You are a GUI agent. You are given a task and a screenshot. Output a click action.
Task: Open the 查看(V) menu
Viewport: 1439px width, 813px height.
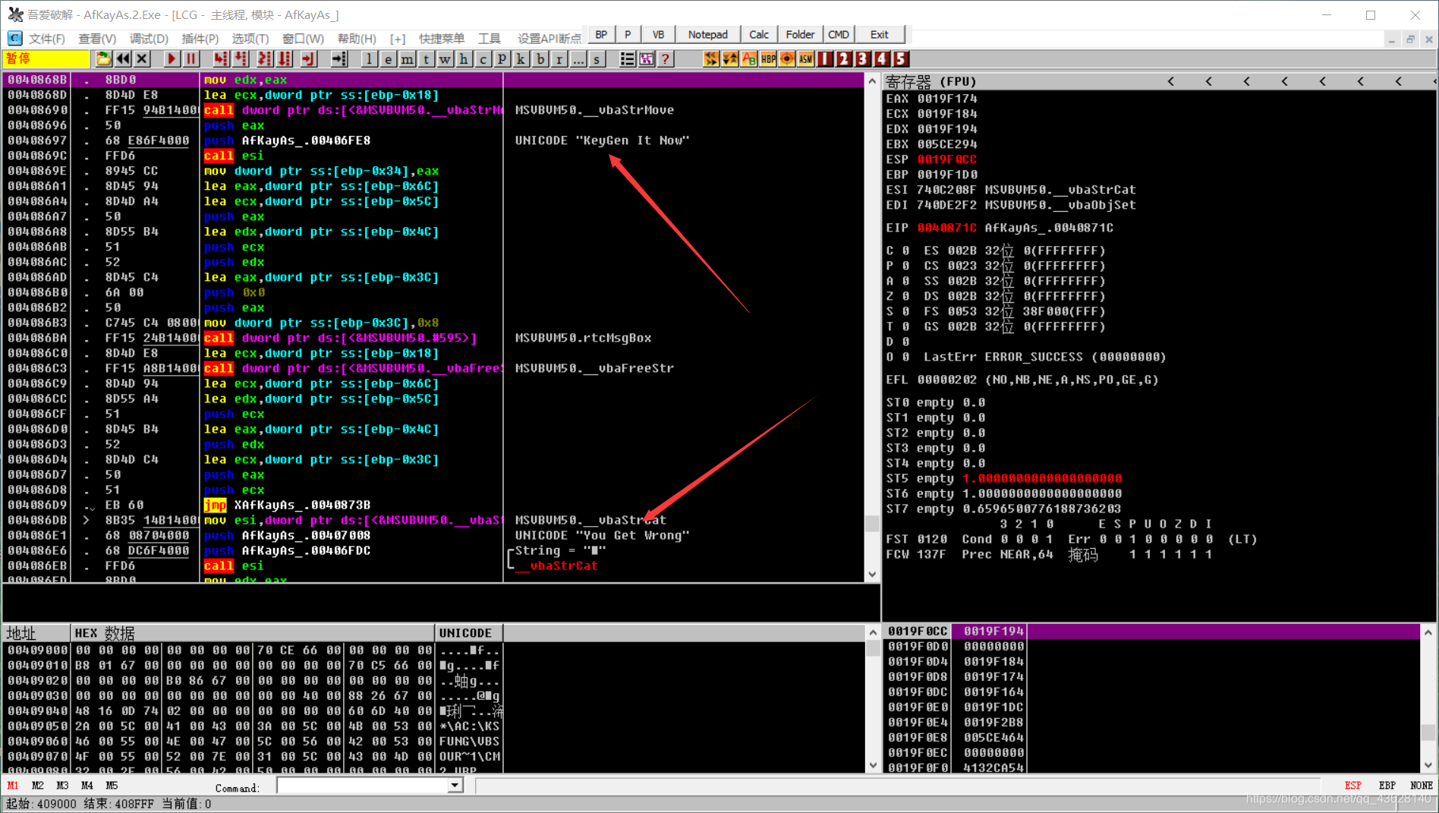pos(98,38)
